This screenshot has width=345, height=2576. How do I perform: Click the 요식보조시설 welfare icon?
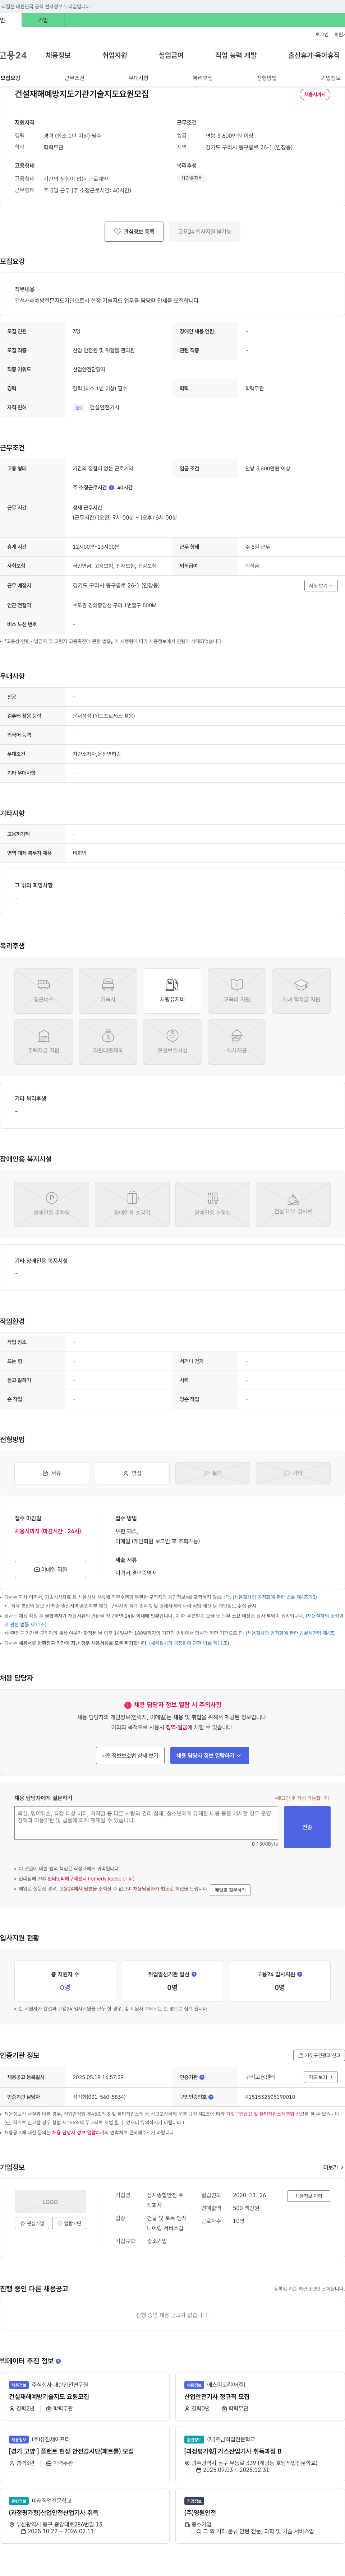172,1042
